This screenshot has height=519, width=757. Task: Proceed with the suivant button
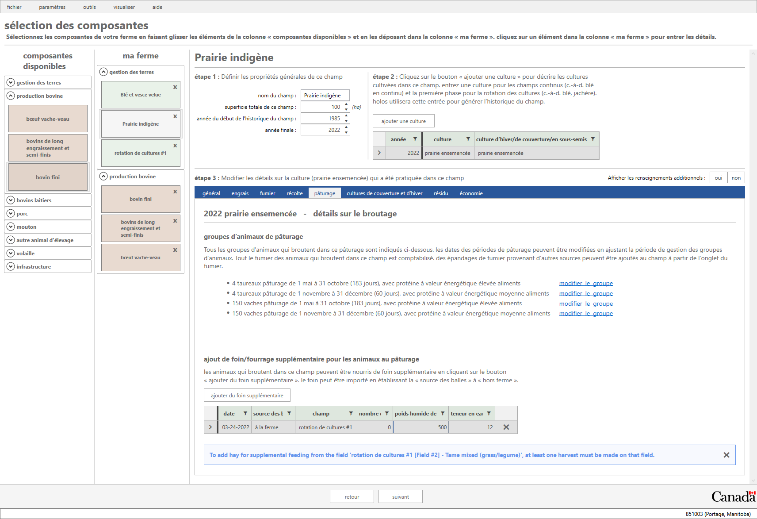400,496
